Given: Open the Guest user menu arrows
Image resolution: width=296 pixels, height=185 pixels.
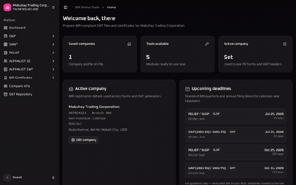Looking at the screenshot, I should 53,177.
